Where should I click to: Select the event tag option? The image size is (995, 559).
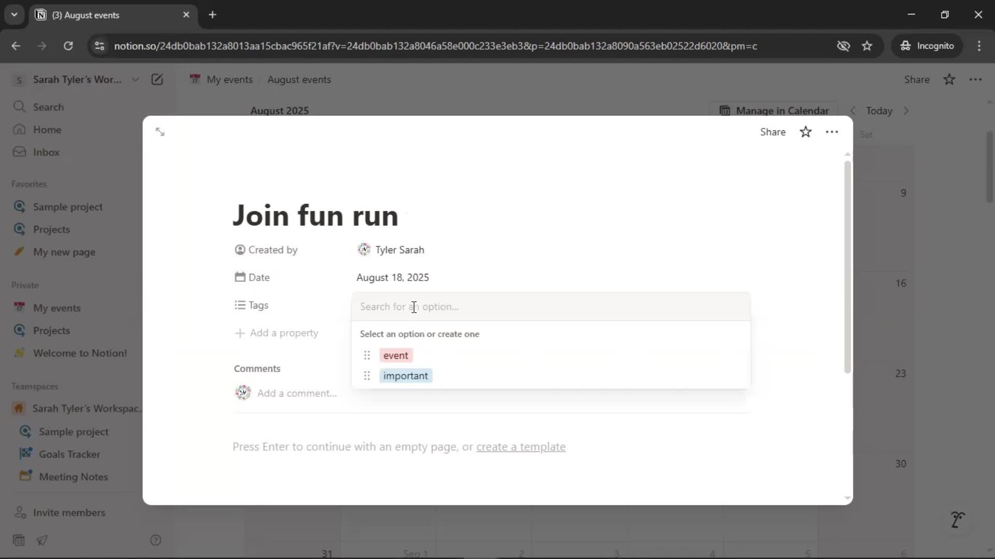396,356
